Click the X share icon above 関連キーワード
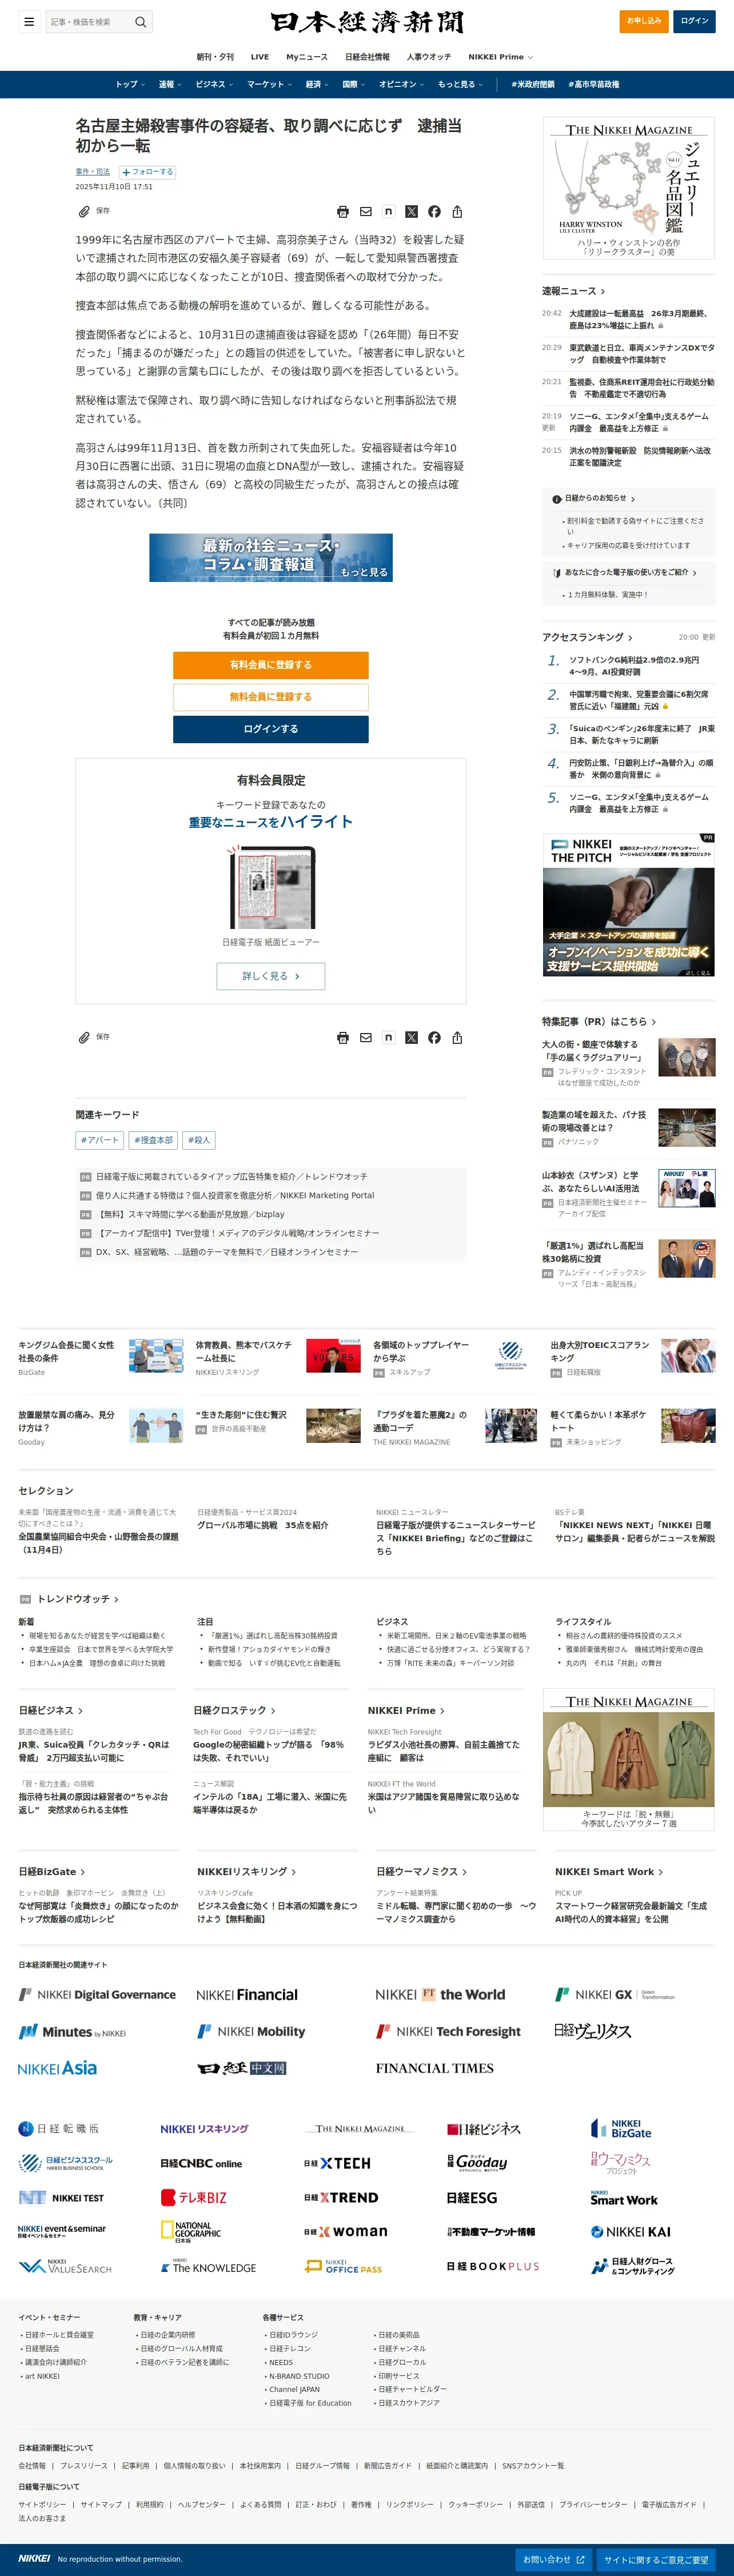This screenshot has height=2576, width=734. (x=411, y=1038)
